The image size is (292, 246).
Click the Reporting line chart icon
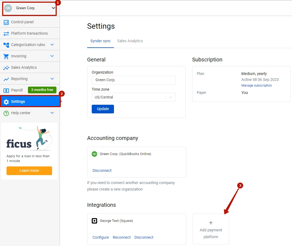coord(6,79)
